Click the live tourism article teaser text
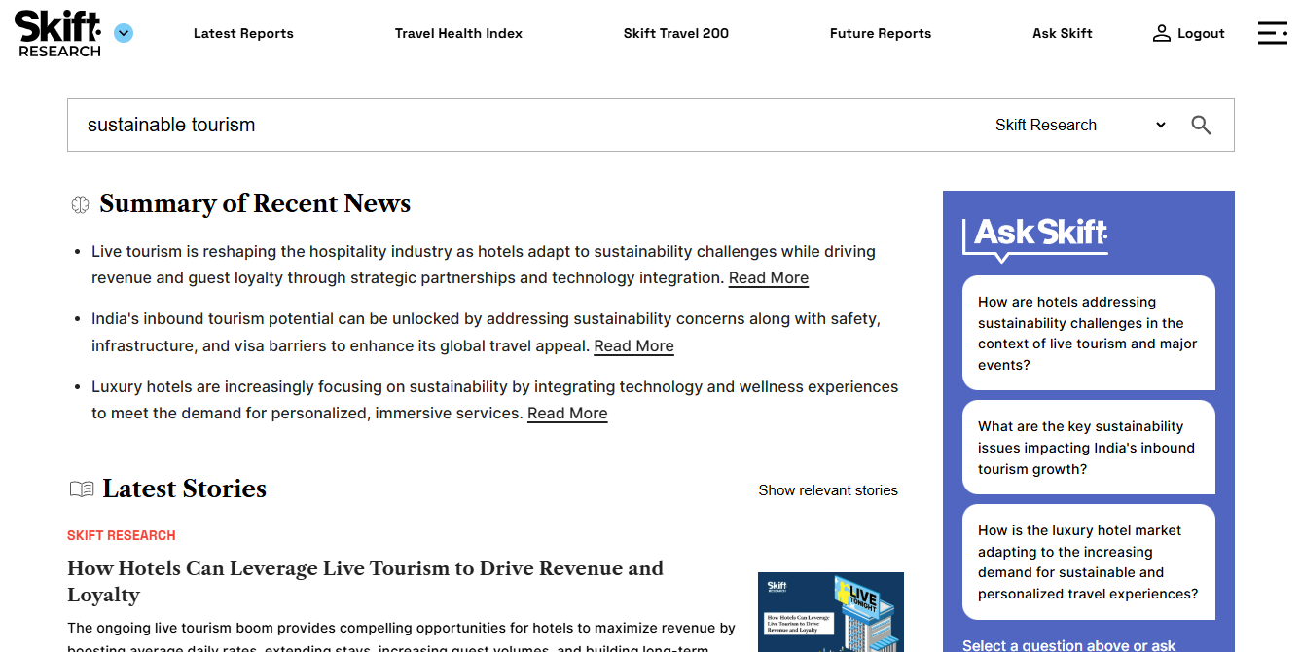1301x652 pixels. [401, 638]
